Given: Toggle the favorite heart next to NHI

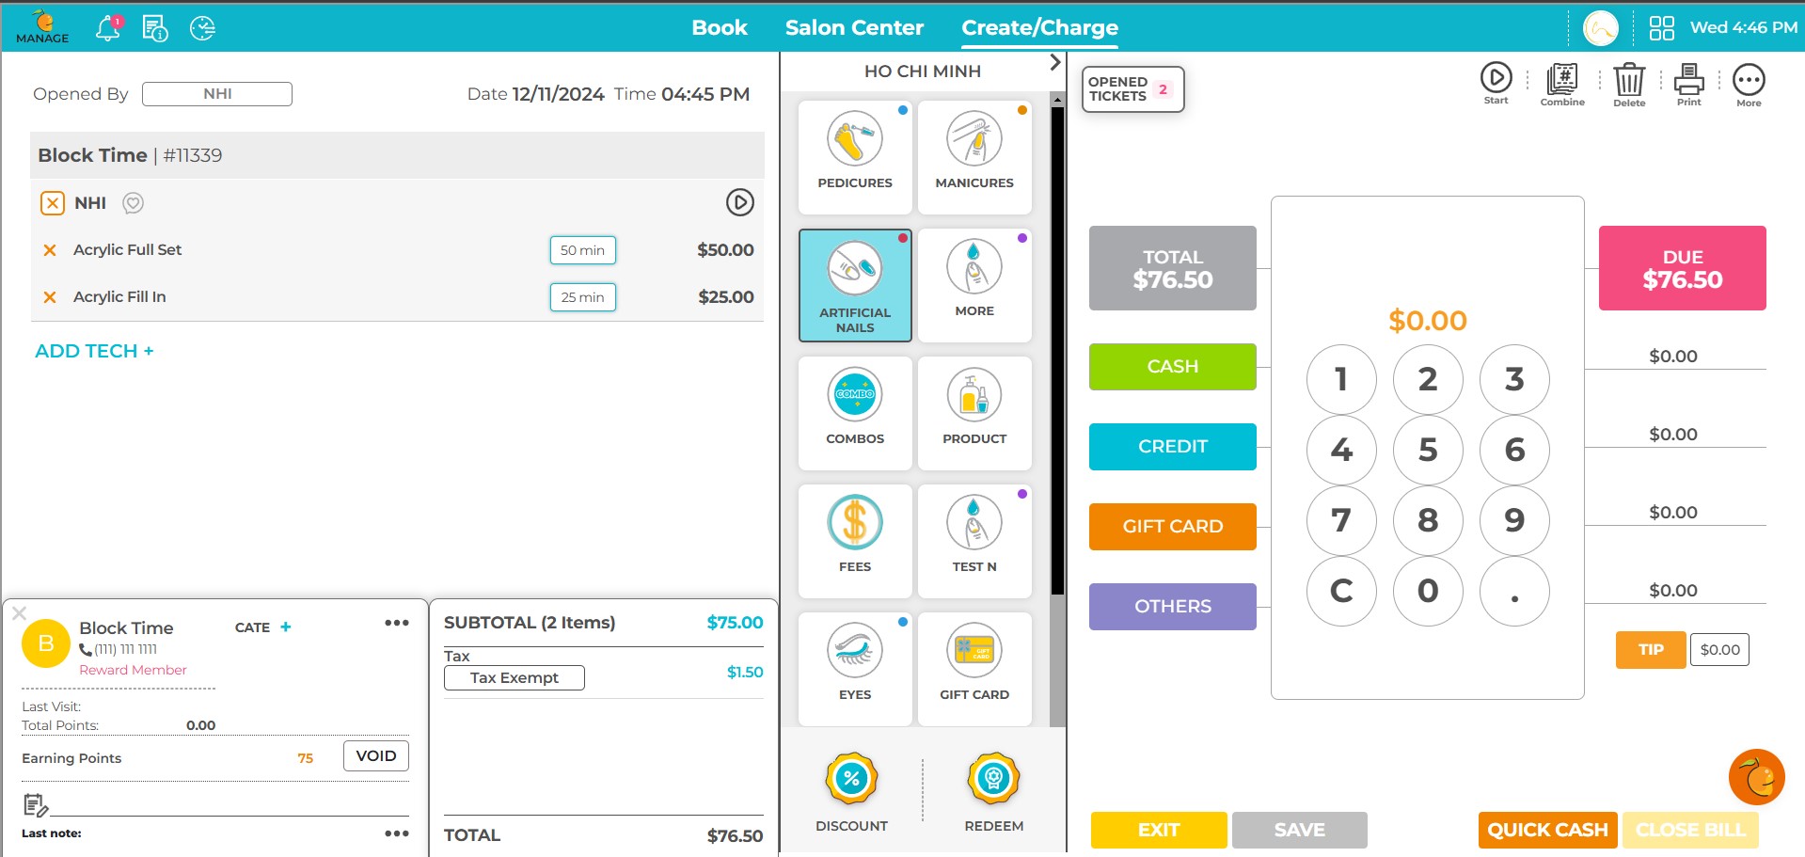Looking at the screenshot, I should click(132, 203).
